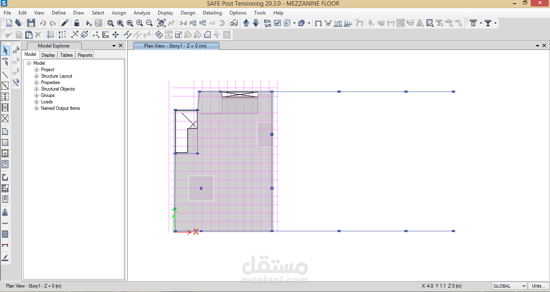Select the Reshape Object tool
This screenshot has height=292, width=550.
(x=5, y=62)
